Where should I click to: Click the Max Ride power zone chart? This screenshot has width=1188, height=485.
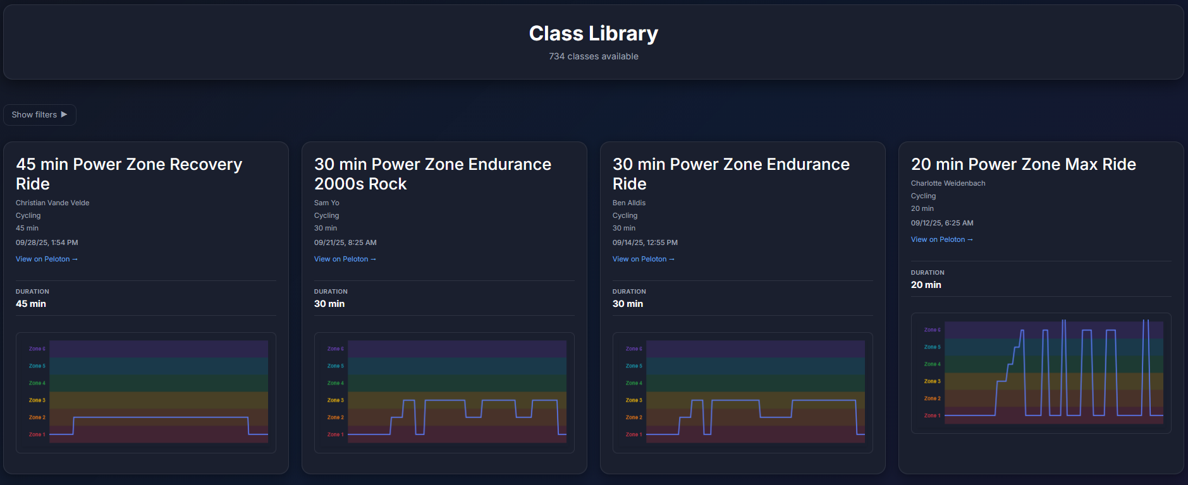point(1053,373)
